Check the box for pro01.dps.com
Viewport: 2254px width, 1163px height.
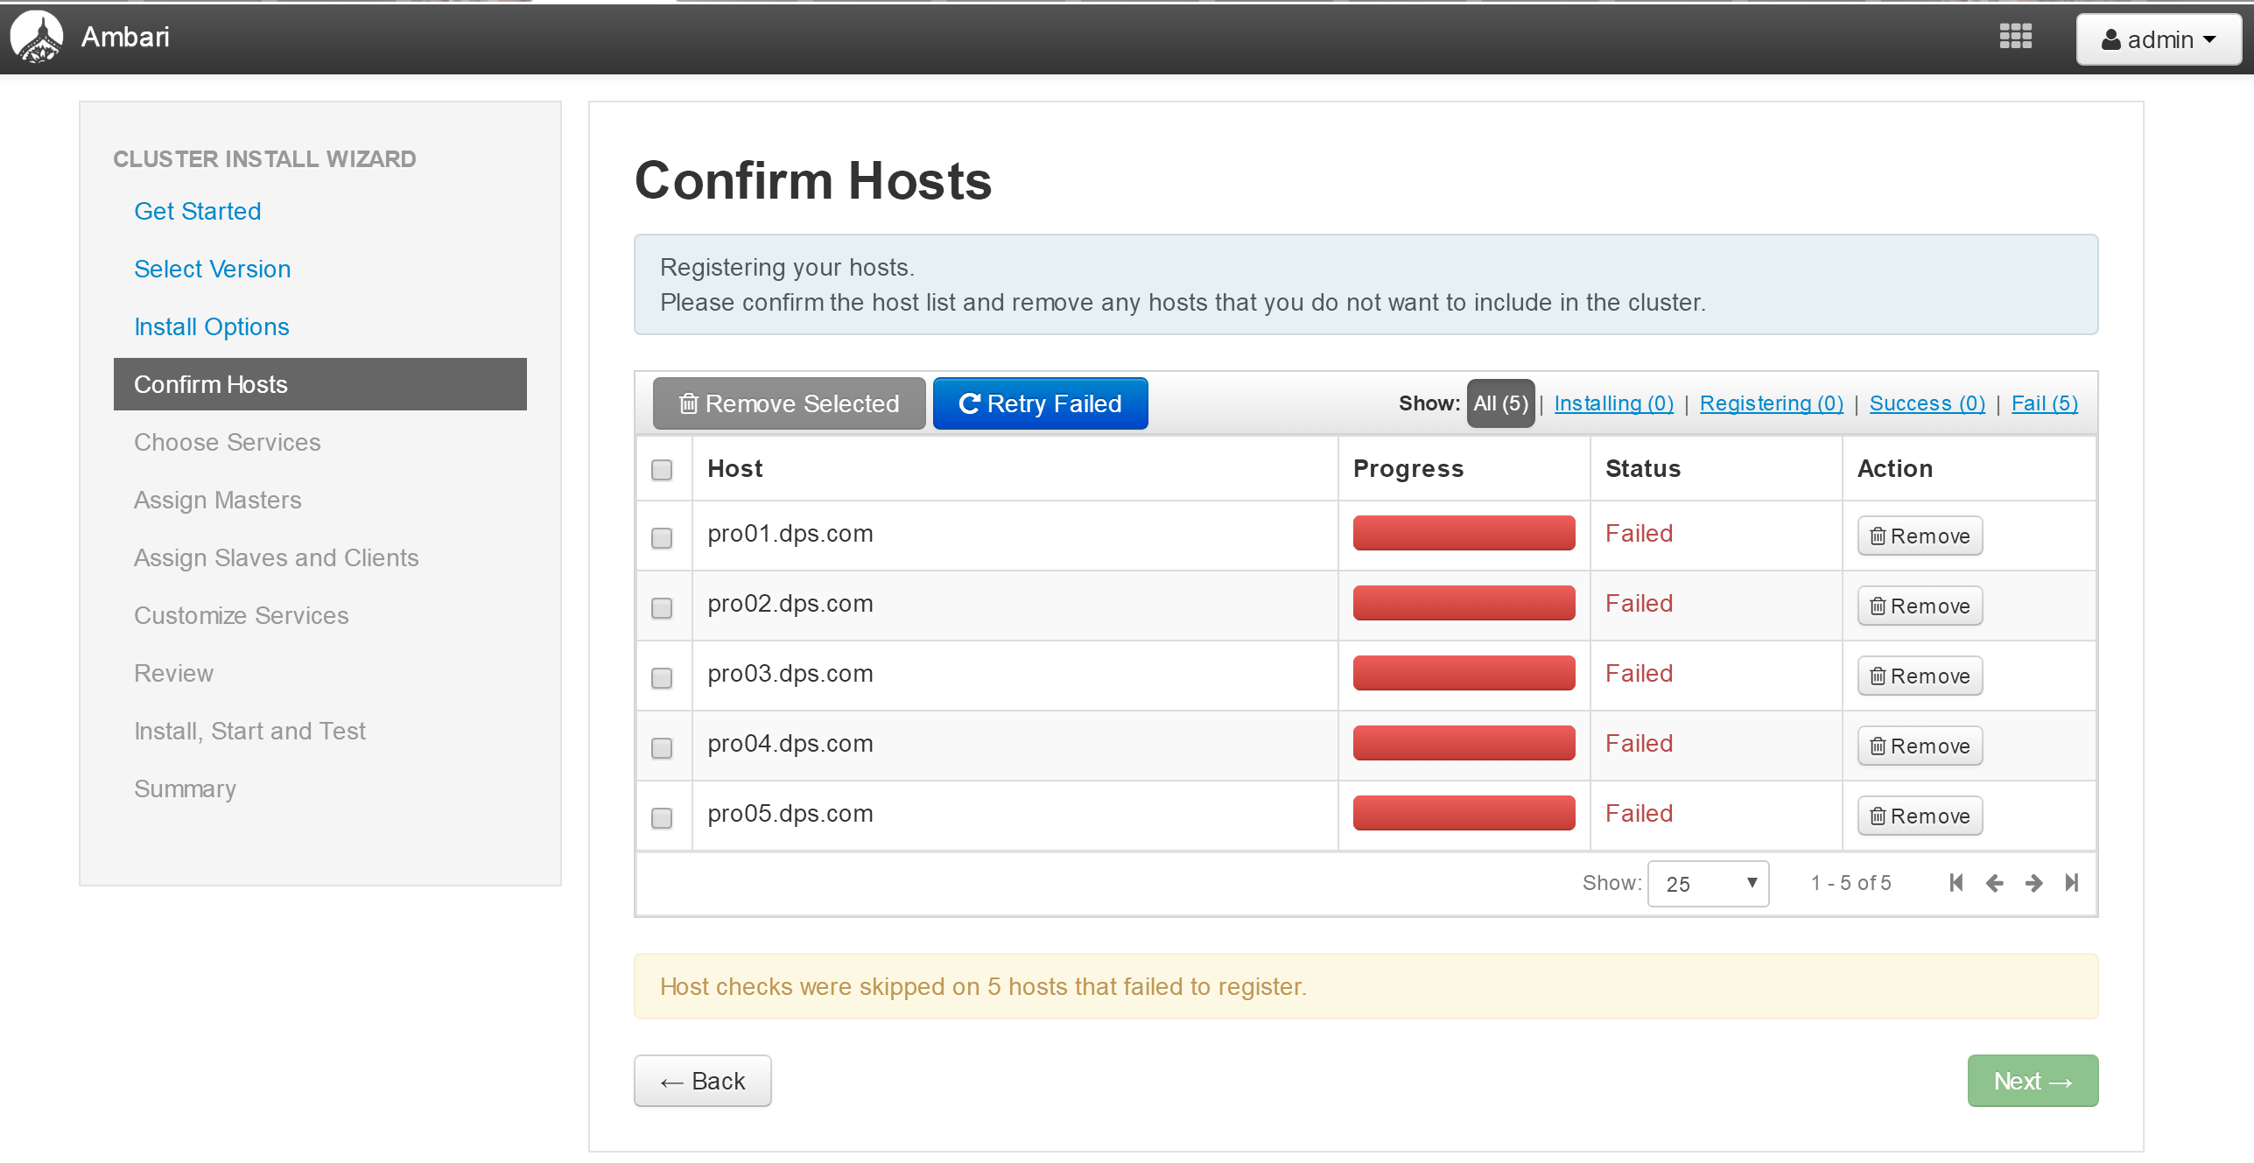pyautogui.click(x=662, y=538)
